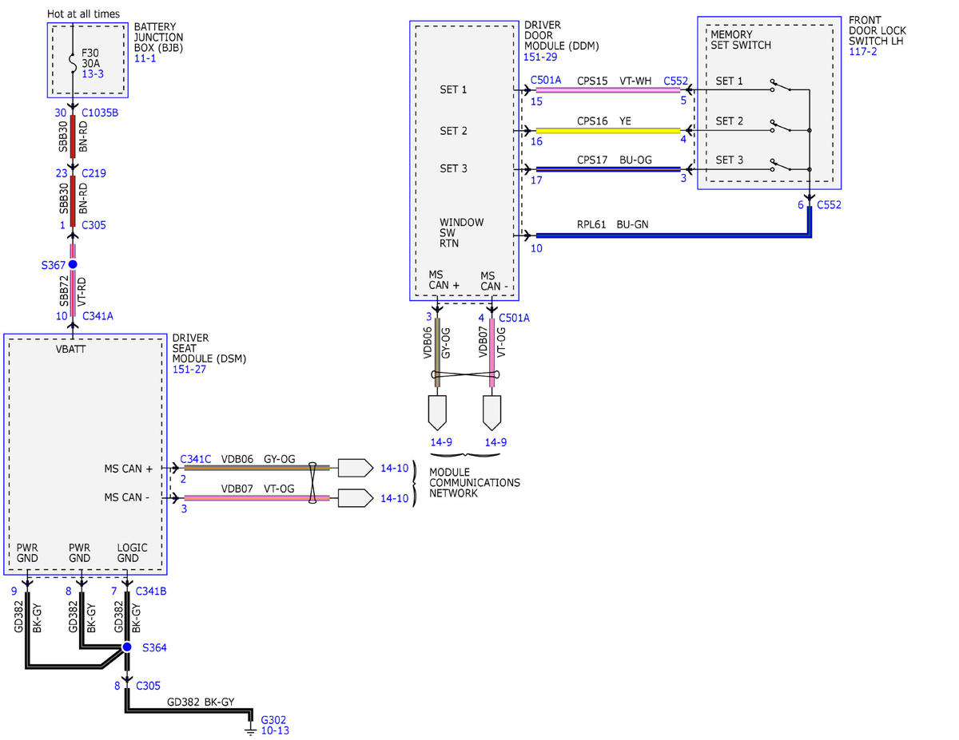This screenshot has width=959, height=740.
Task: Follow the 13-3 link under fuse F30
Action: pos(93,73)
